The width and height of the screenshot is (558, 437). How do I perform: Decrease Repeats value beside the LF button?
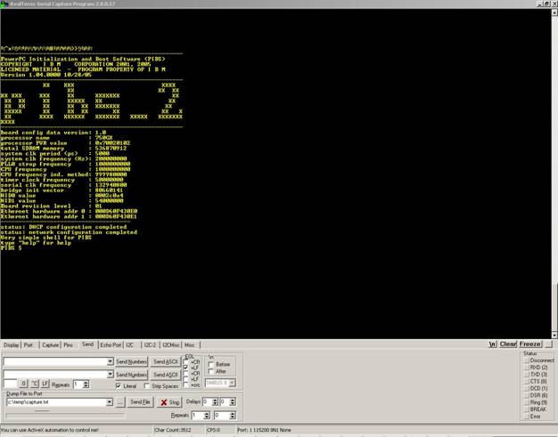pos(86,386)
